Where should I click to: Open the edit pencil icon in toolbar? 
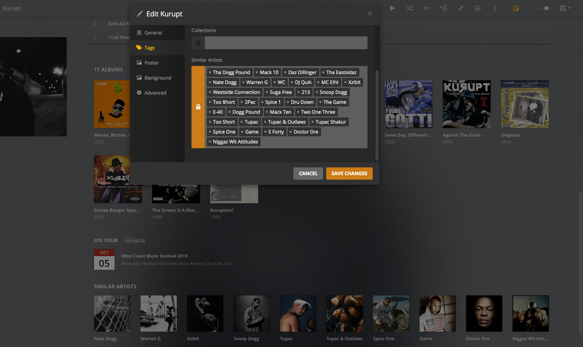460,8
